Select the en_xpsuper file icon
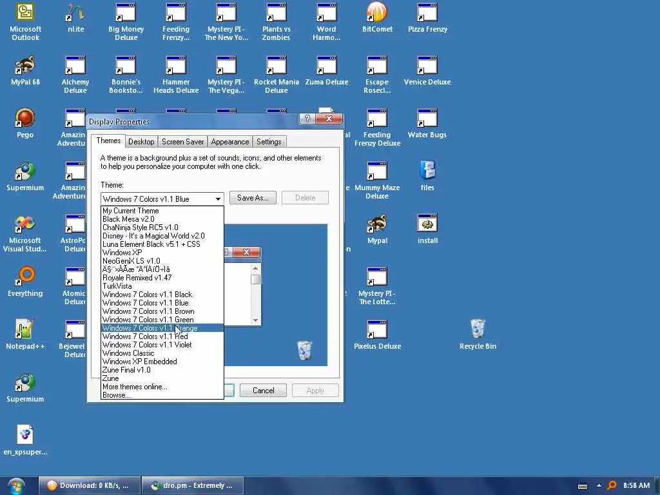Image resolution: width=660 pixels, height=495 pixels. pyautogui.click(x=25, y=441)
